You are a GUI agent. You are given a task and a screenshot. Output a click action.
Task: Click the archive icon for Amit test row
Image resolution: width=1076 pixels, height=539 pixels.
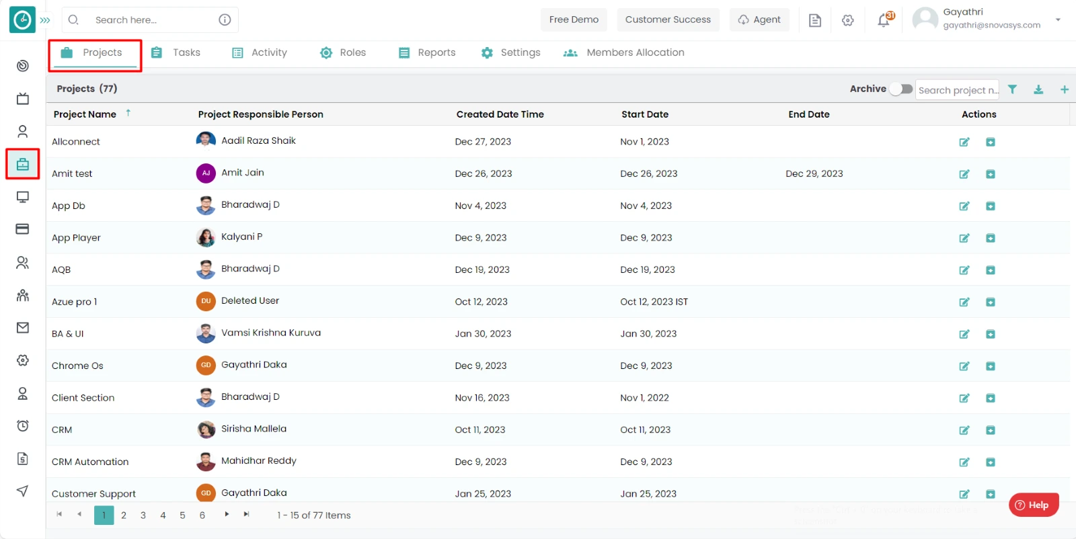pos(990,174)
